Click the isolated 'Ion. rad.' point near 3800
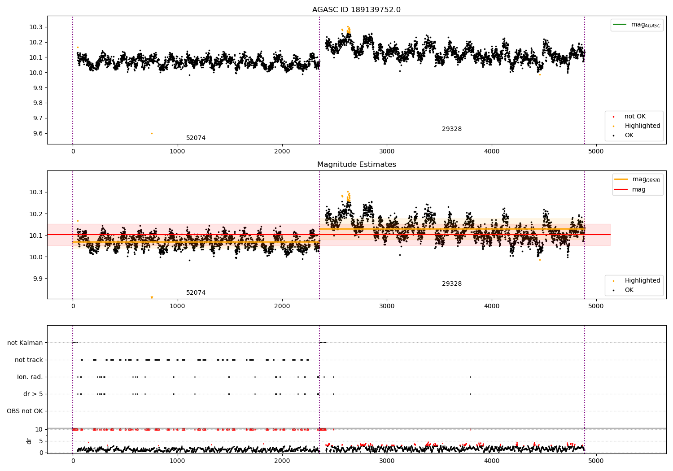Image resolution: width=673 pixels, height=471 pixels. coord(470,377)
